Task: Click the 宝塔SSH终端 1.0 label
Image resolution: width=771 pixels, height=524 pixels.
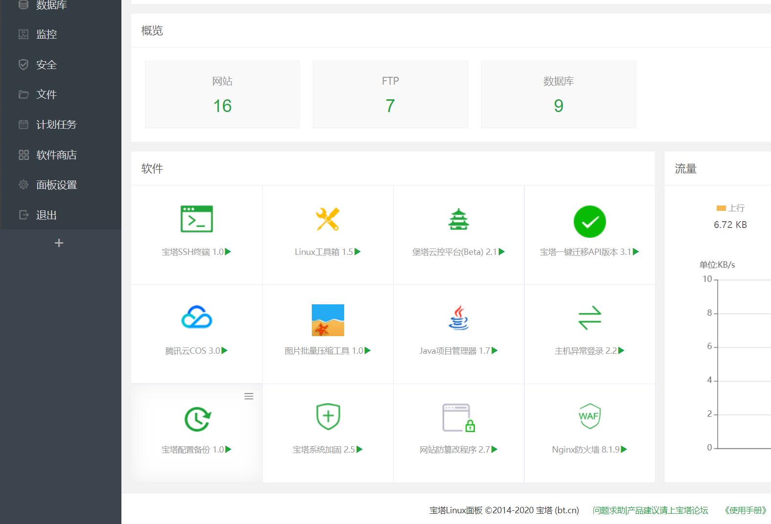Action: point(192,252)
